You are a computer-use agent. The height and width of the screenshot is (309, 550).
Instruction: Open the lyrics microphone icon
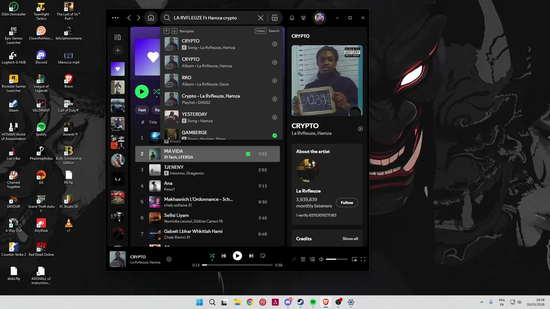[x=294, y=259]
